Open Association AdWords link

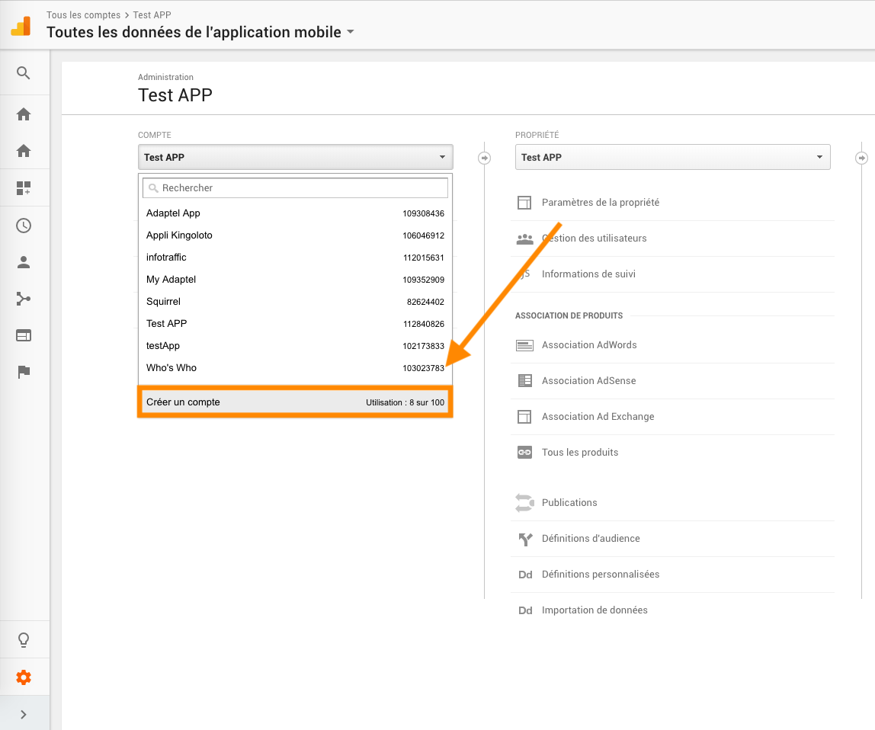(x=588, y=345)
